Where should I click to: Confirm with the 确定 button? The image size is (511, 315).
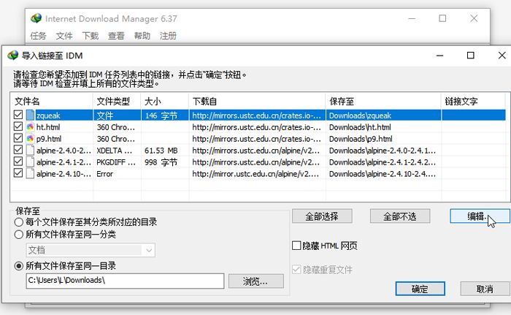pyautogui.click(x=420, y=289)
